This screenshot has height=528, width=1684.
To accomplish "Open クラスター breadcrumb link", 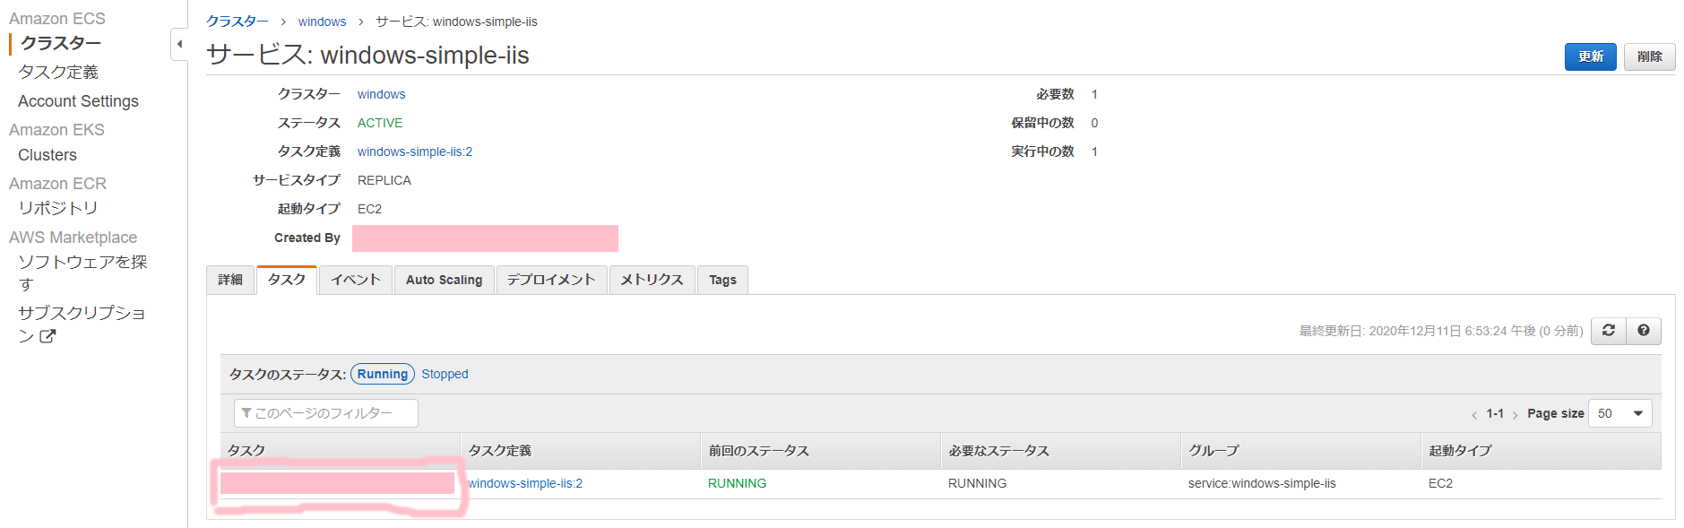I will pos(237,22).
